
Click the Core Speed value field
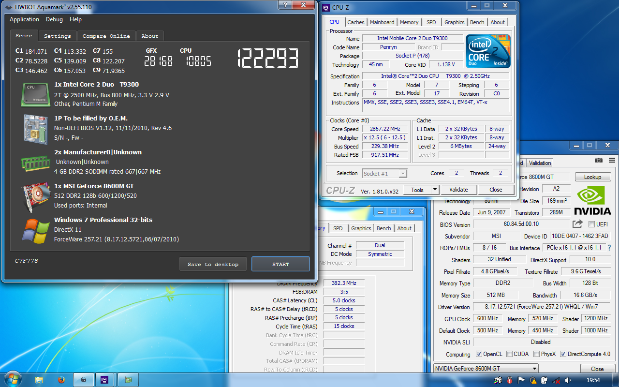385,129
